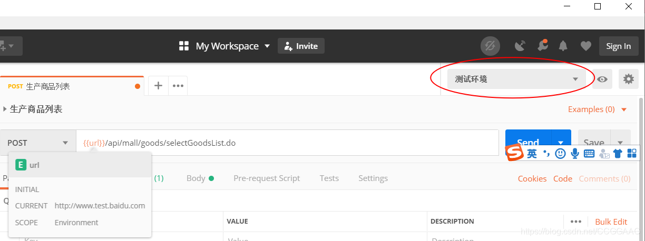This screenshot has width=645, height=241.
Task: Open the Sogou skin shirt icon
Action: pos(618,154)
